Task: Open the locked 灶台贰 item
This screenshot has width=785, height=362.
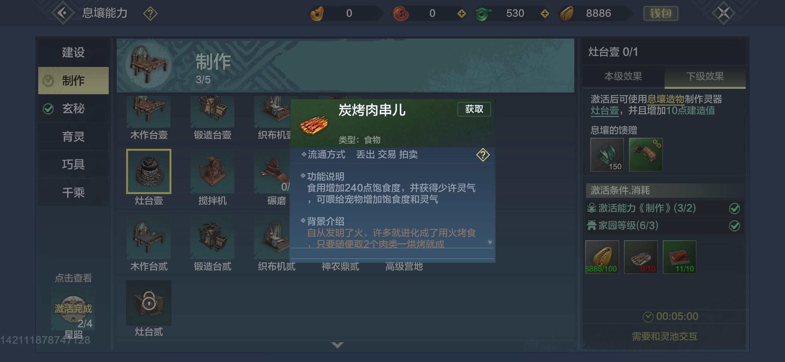Action: [x=149, y=303]
